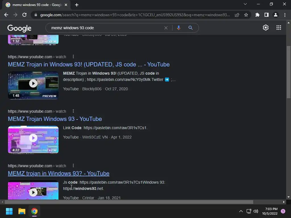Open more options for MEMZ Trojan Windows 93 result
Viewport: 291px width, 218px height.
coord(73,111)
